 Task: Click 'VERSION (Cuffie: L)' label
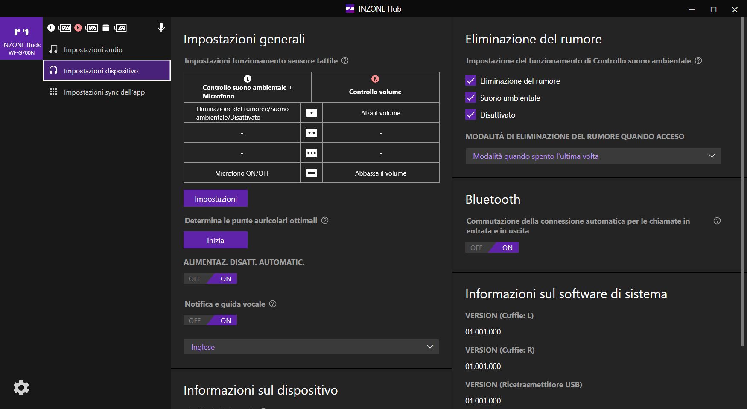click(x=499, y=315)
